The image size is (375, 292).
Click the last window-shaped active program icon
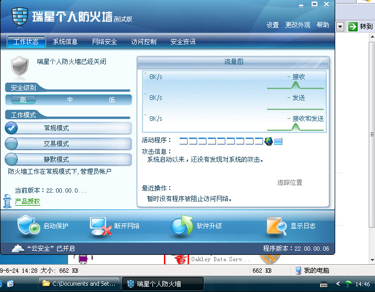pyautogui.click(x=278, y=141)
